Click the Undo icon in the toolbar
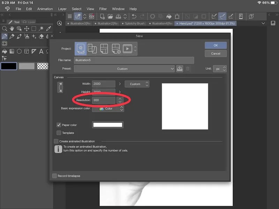279x209 pixels. pyautogui.click(x=134, y=16)
